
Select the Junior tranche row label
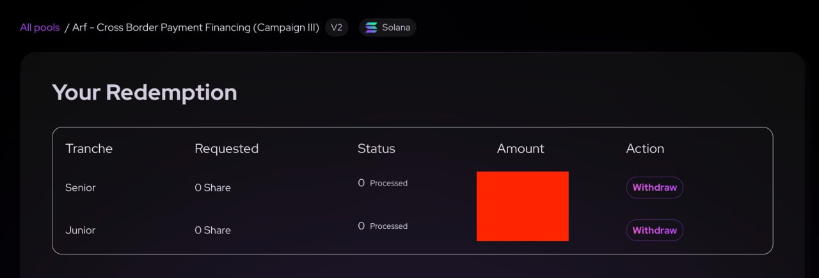[x=80, y=230]
